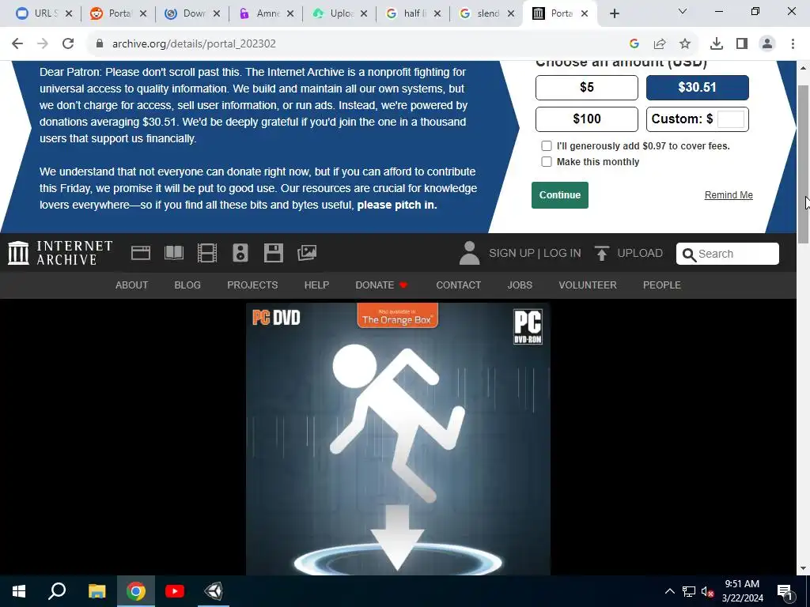
Task: Open Unity app in taskbar
Action: pyautogui.click(x=214, y=591)
